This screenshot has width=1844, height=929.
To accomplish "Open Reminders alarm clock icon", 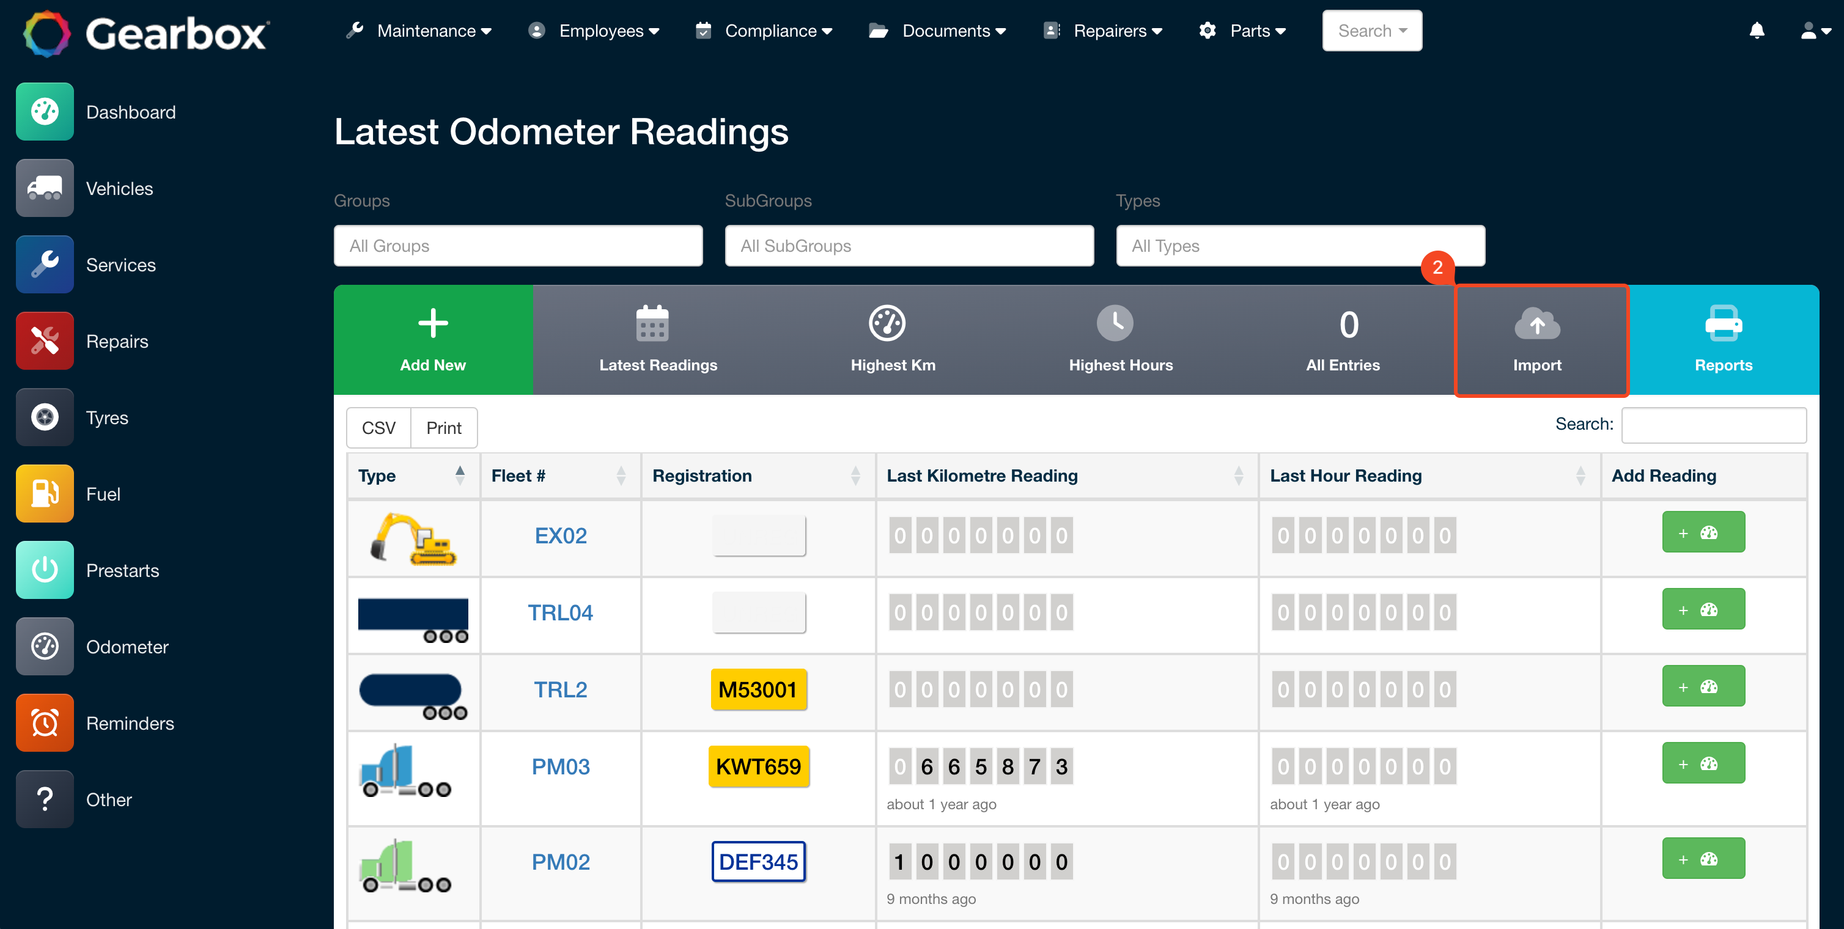I will click(45, 723).
